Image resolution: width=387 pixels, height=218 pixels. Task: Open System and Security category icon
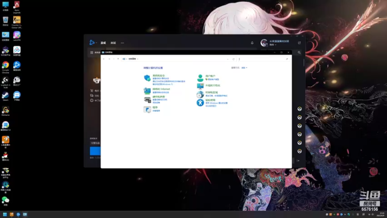pyautogui.click(x=147, y=78)
